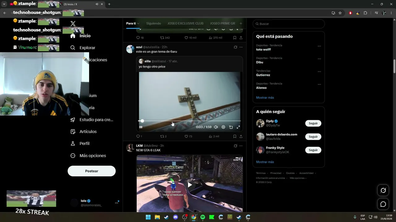Screen dimensions: 396x222
Task: Toggle picture-in-picture on the cross video
Action: click(231, 127)
